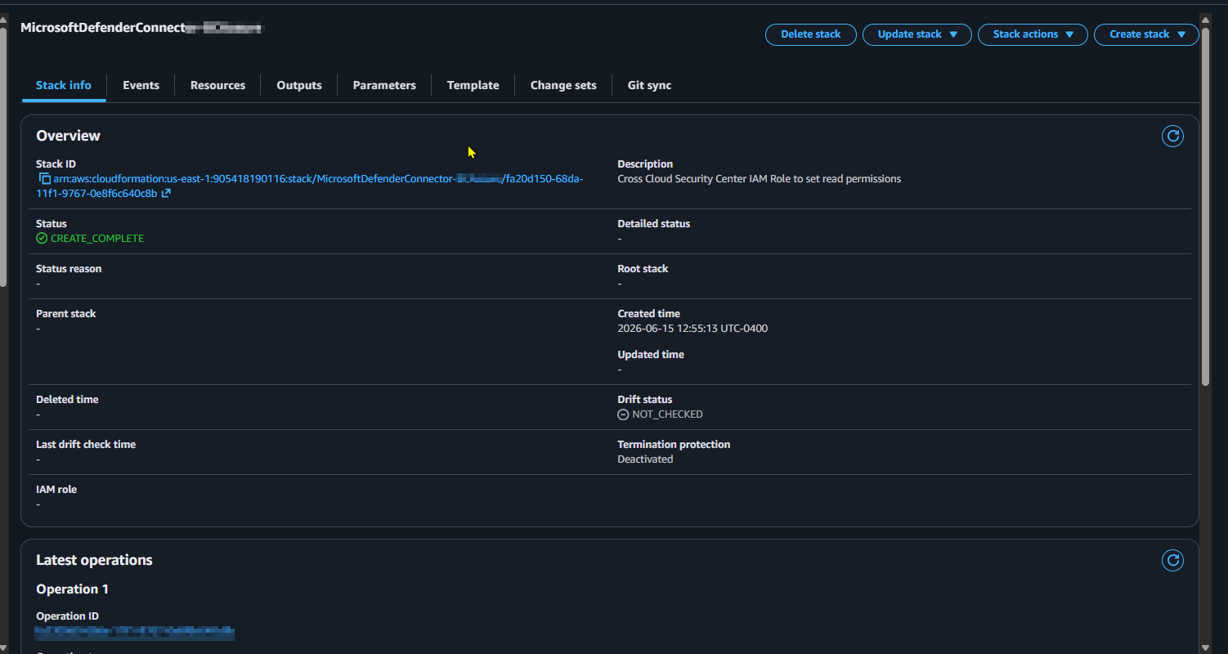1228x654 pixels.
Task: Show the Template tab
Action: 473,85
